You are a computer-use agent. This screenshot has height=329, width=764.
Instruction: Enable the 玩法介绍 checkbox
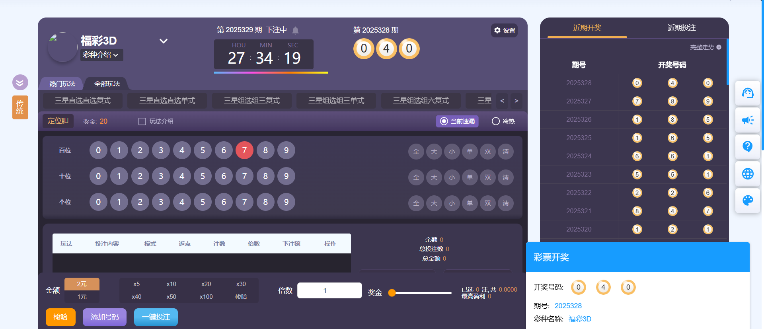coord(142,121)
